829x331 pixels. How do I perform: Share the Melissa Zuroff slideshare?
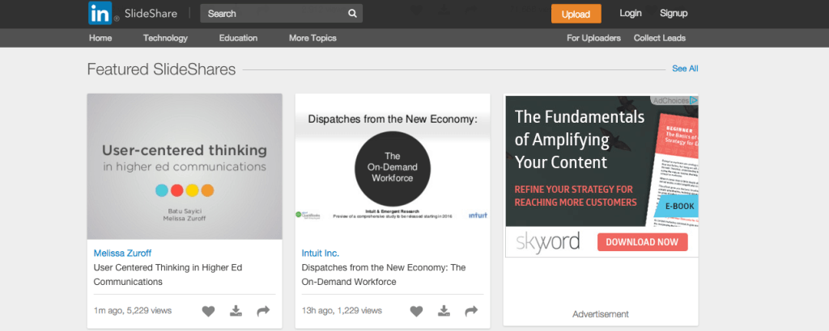(x=263, y=311)
